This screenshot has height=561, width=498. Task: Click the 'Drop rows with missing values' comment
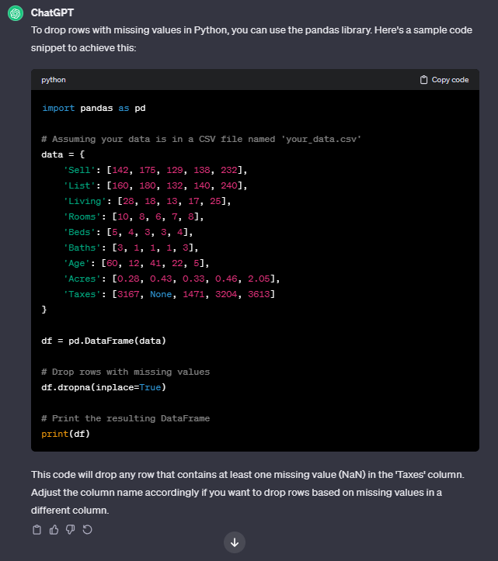(126, 372)
